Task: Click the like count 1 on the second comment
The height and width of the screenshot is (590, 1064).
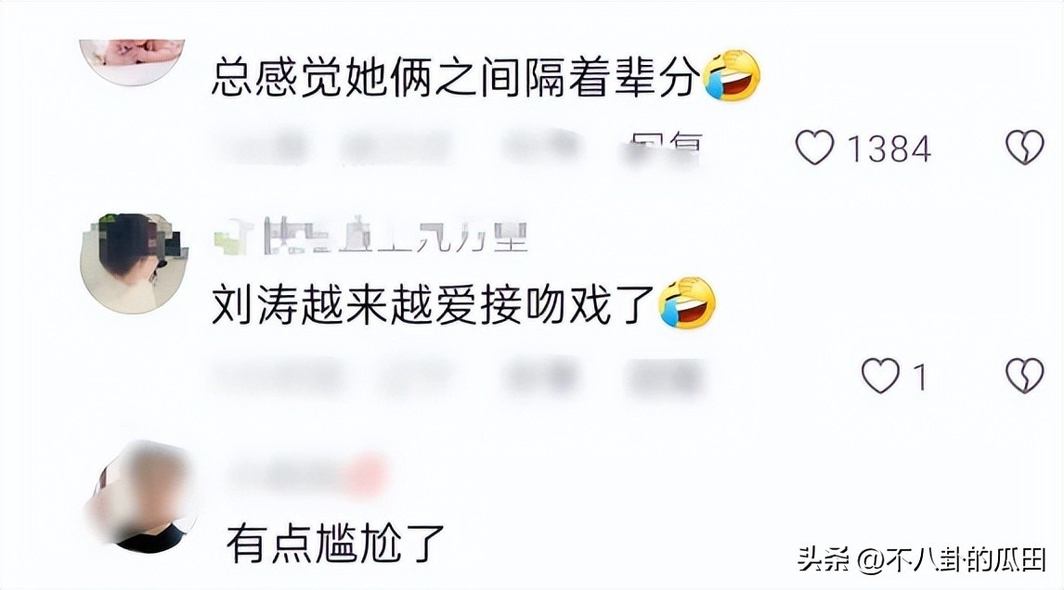Action: click(919, 377)
